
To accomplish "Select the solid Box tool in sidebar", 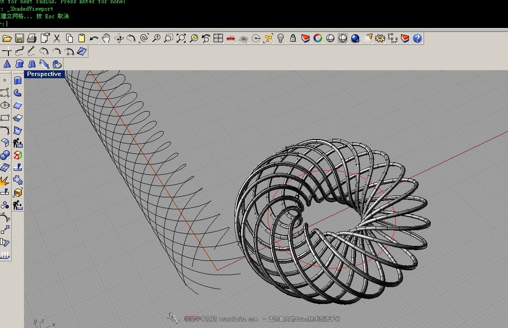I will [17, 80].
